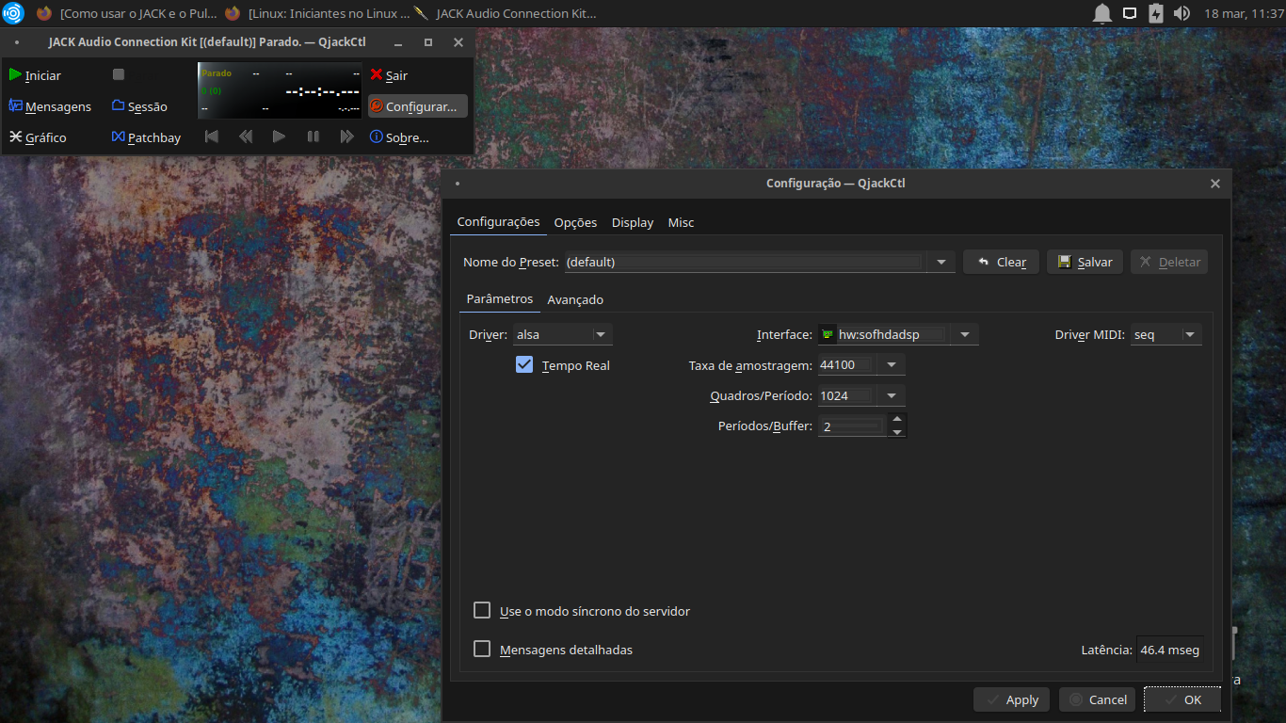Open the battery power indicator
Screen dimensions: 1286x723
click(x=1156, y=13)
